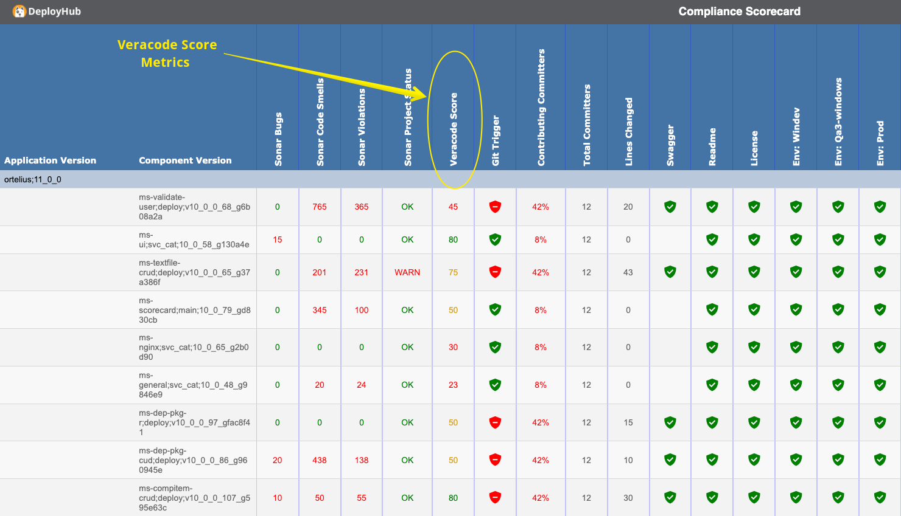The image size is (901, 516).
Task: Click the Application Version column header
Action: click(x=51, y=160)
